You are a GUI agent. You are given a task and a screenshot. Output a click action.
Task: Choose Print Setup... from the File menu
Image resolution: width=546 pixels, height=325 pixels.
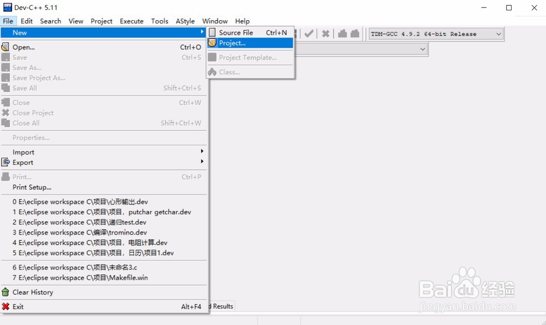pos(103,188)
